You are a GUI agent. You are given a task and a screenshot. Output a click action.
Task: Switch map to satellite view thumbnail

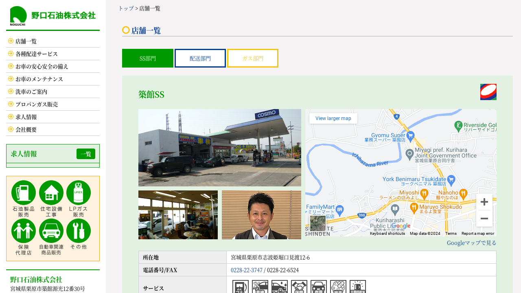(318, 223)
